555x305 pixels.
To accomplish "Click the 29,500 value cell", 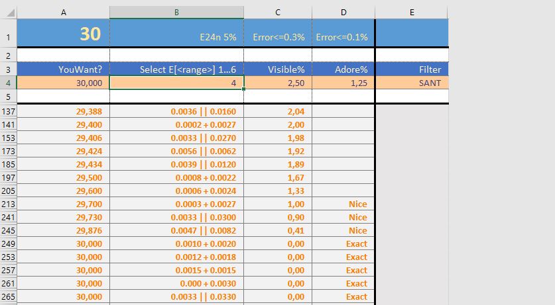I will click(x=64, y=177).
